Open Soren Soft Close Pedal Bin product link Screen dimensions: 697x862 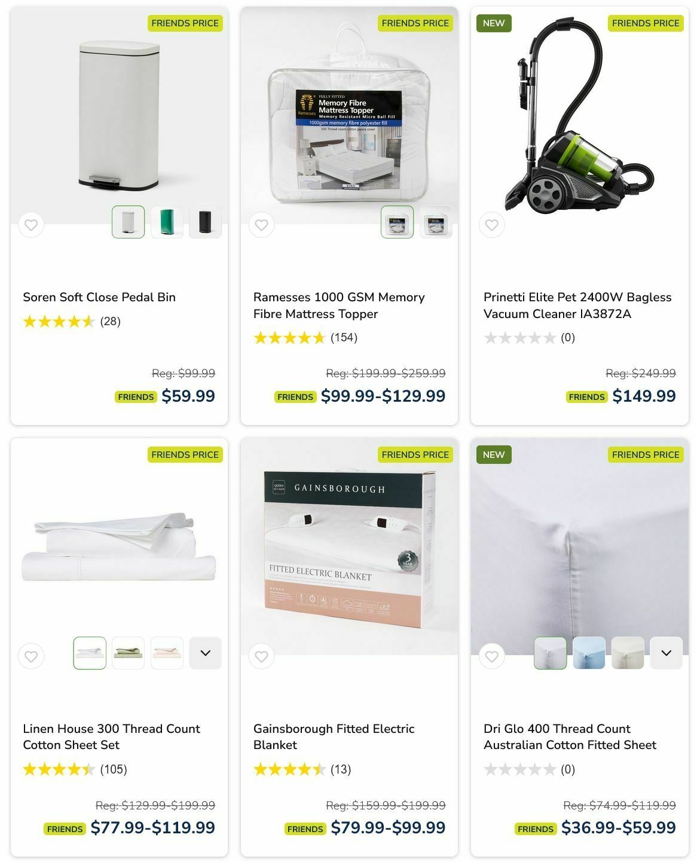(x=99, y=297)
